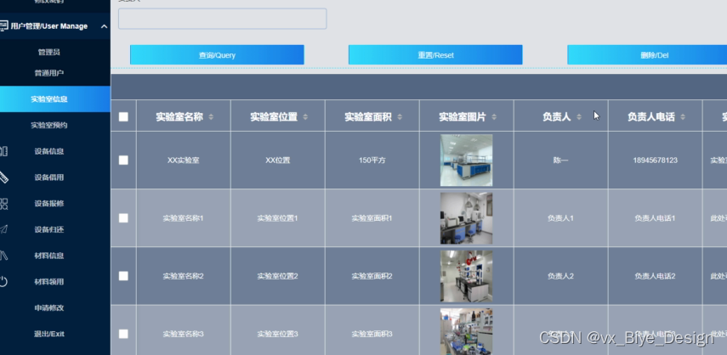Click the 实验室位置2 cell
Viewport: 727px width, 355px height.
(x=278, y=276)
